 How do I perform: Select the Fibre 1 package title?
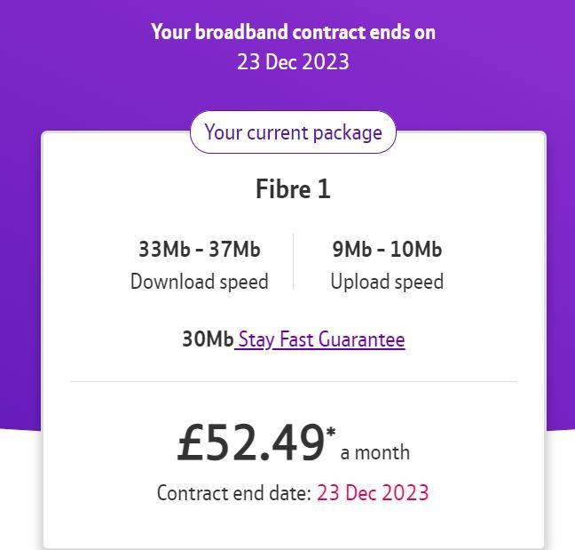click(293, 189)
